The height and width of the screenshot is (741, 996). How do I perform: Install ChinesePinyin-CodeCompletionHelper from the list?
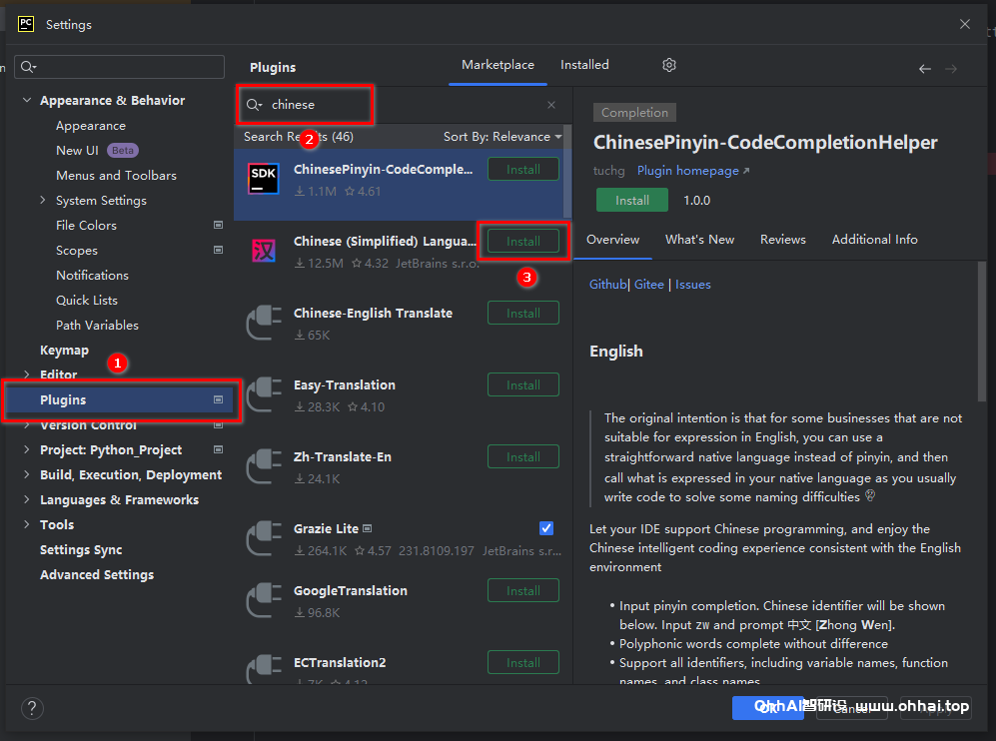(523, 170)
